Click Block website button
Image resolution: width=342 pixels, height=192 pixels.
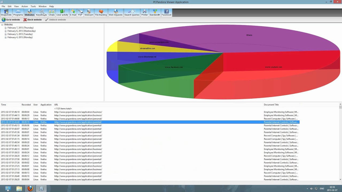pos(32,20)
